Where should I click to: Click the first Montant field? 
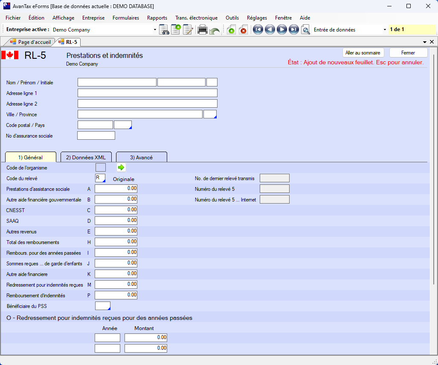point(146,338)
